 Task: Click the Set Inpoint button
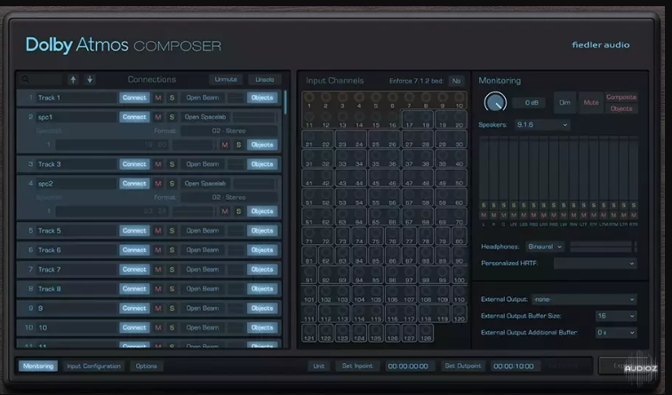point(357,366)
